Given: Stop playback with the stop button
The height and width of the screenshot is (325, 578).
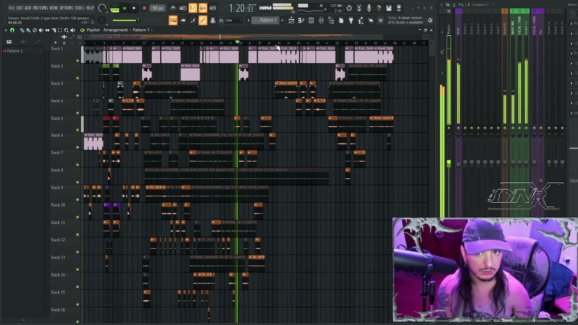Looking at the screenshot, I should tap(134, 8).
